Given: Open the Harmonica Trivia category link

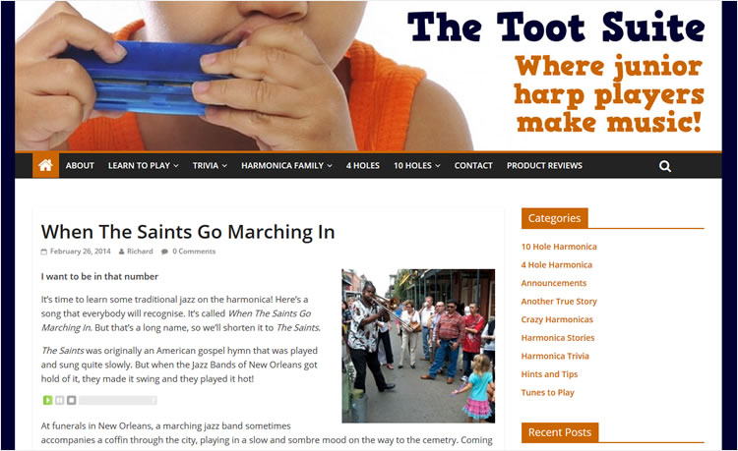Looking at the screenshot, I should [555, 356].
